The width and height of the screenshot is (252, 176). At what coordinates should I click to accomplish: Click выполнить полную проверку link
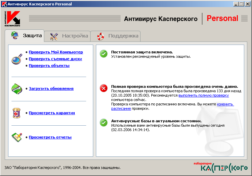tap(204, 96)
